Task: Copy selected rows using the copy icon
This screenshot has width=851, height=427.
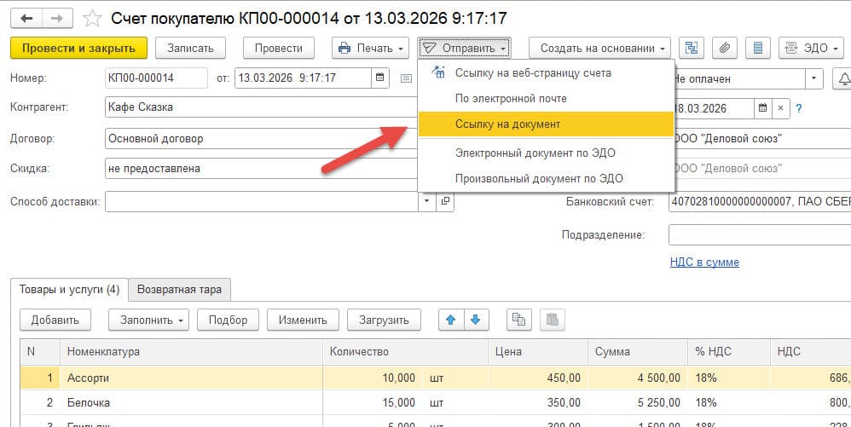Action: pos(518,320)
